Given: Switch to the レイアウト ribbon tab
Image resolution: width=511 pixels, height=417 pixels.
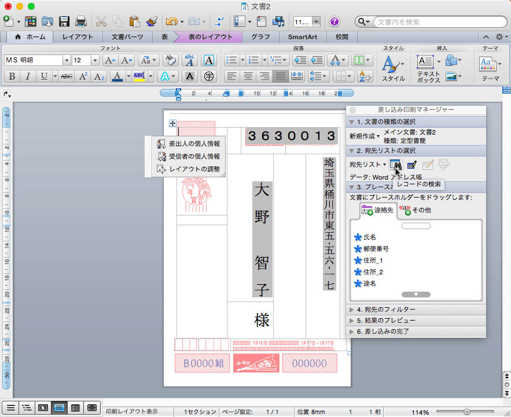Looking at the screenshot, I should pos(78,37).
